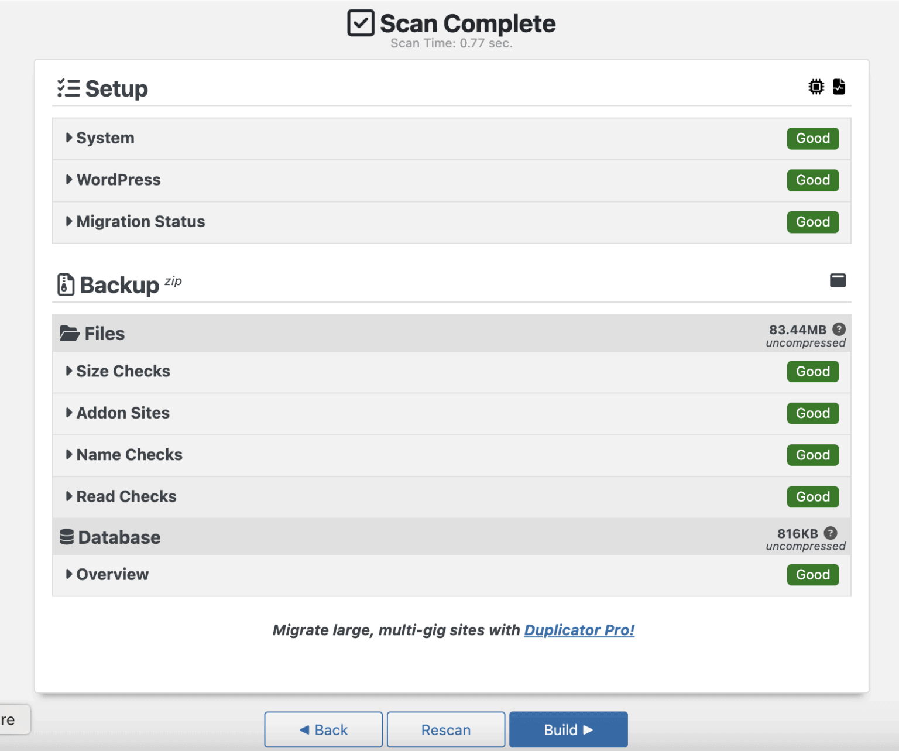Click the Scan Complete title
The height and width of the screenshot is (751, 899).
pyautogui.click(x=468, y=23)
